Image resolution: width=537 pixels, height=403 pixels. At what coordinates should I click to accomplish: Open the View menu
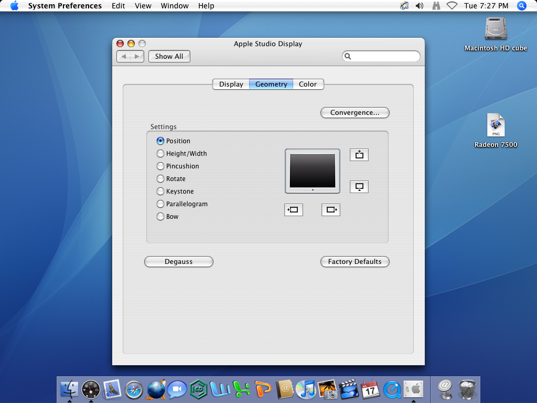pyautogui.click(x=143, y=6)
